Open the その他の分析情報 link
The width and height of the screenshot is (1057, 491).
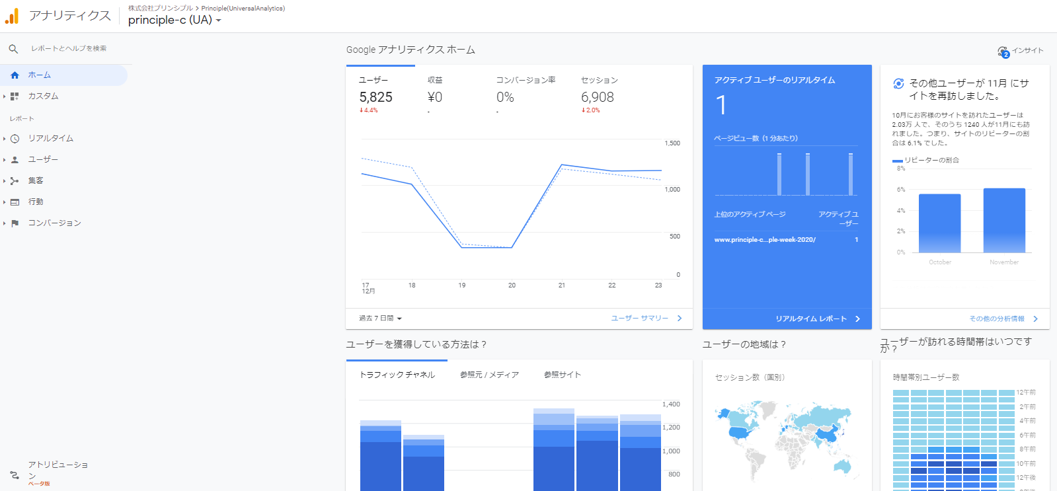click(1002, 319)
